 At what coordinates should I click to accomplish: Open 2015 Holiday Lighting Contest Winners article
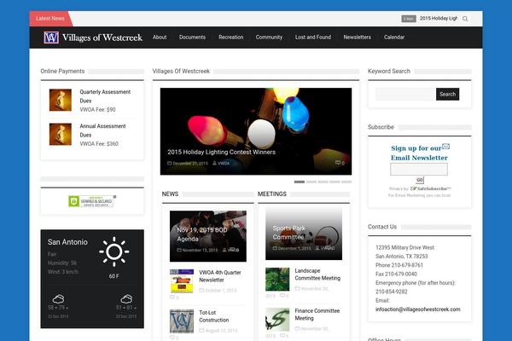point(221,152)
